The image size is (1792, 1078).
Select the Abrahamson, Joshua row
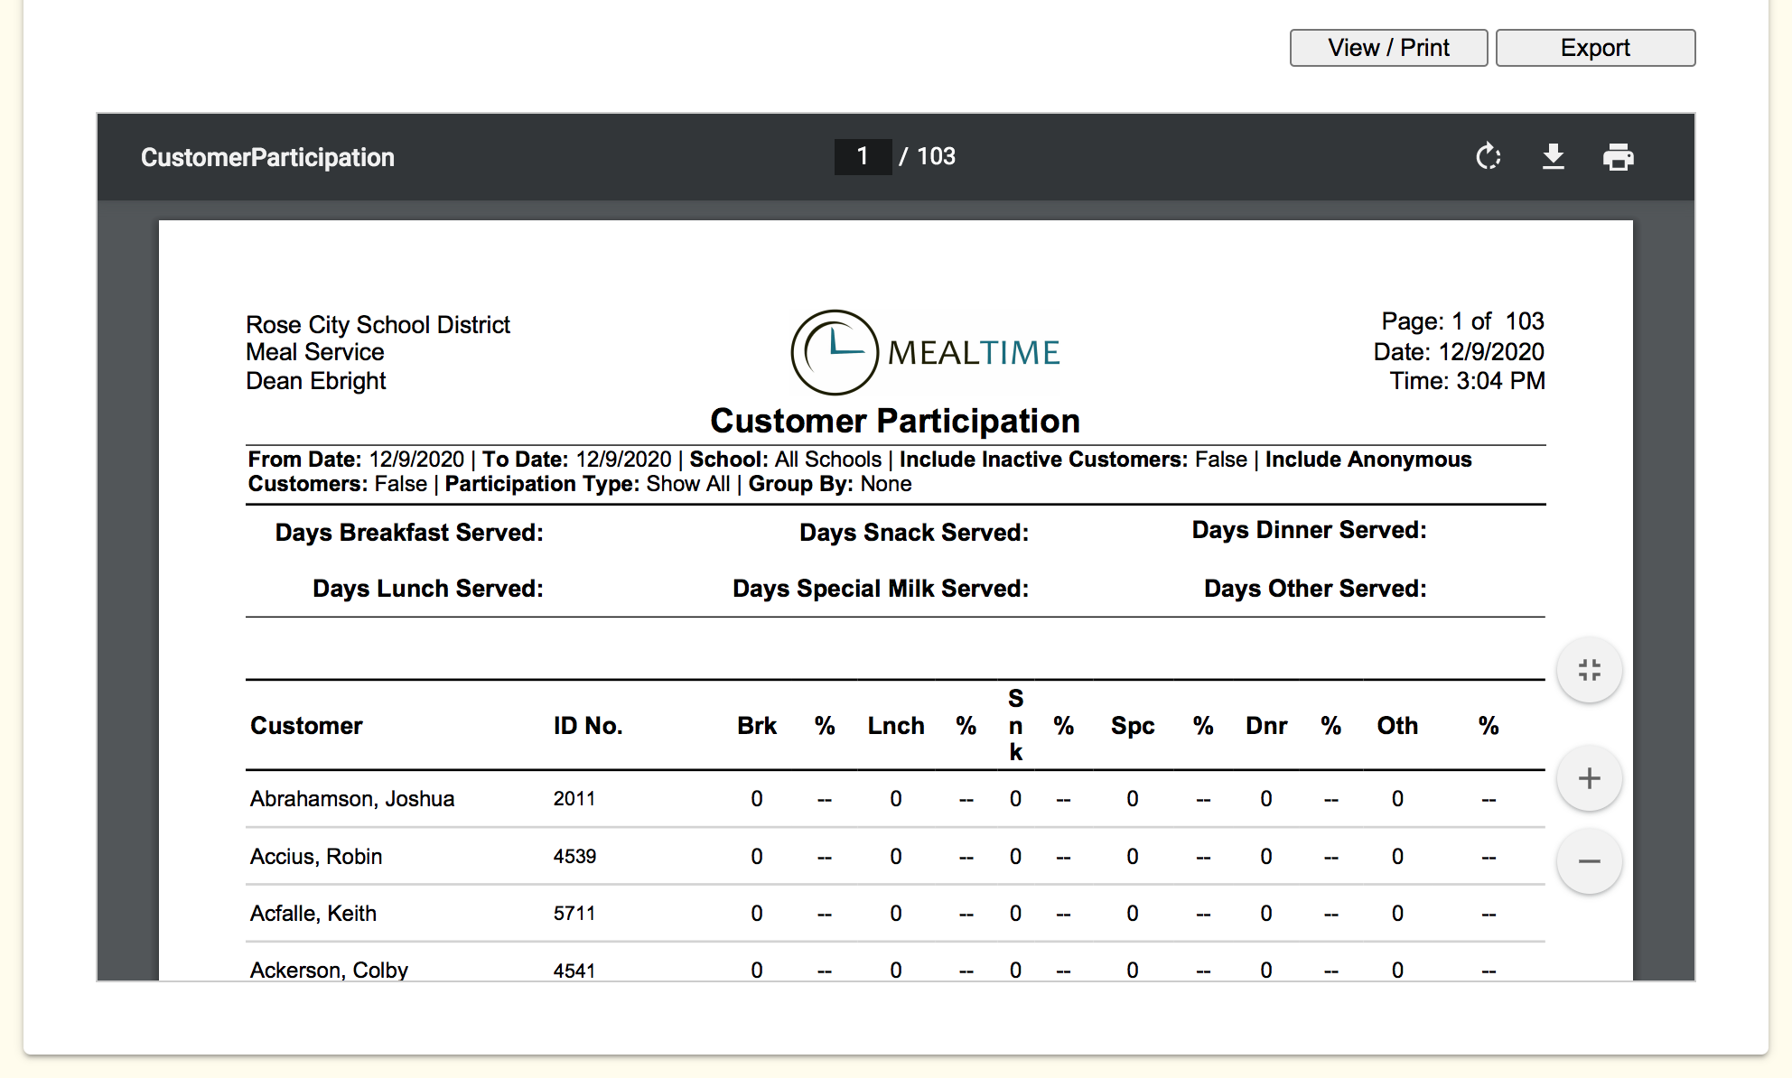coord(352,799)
